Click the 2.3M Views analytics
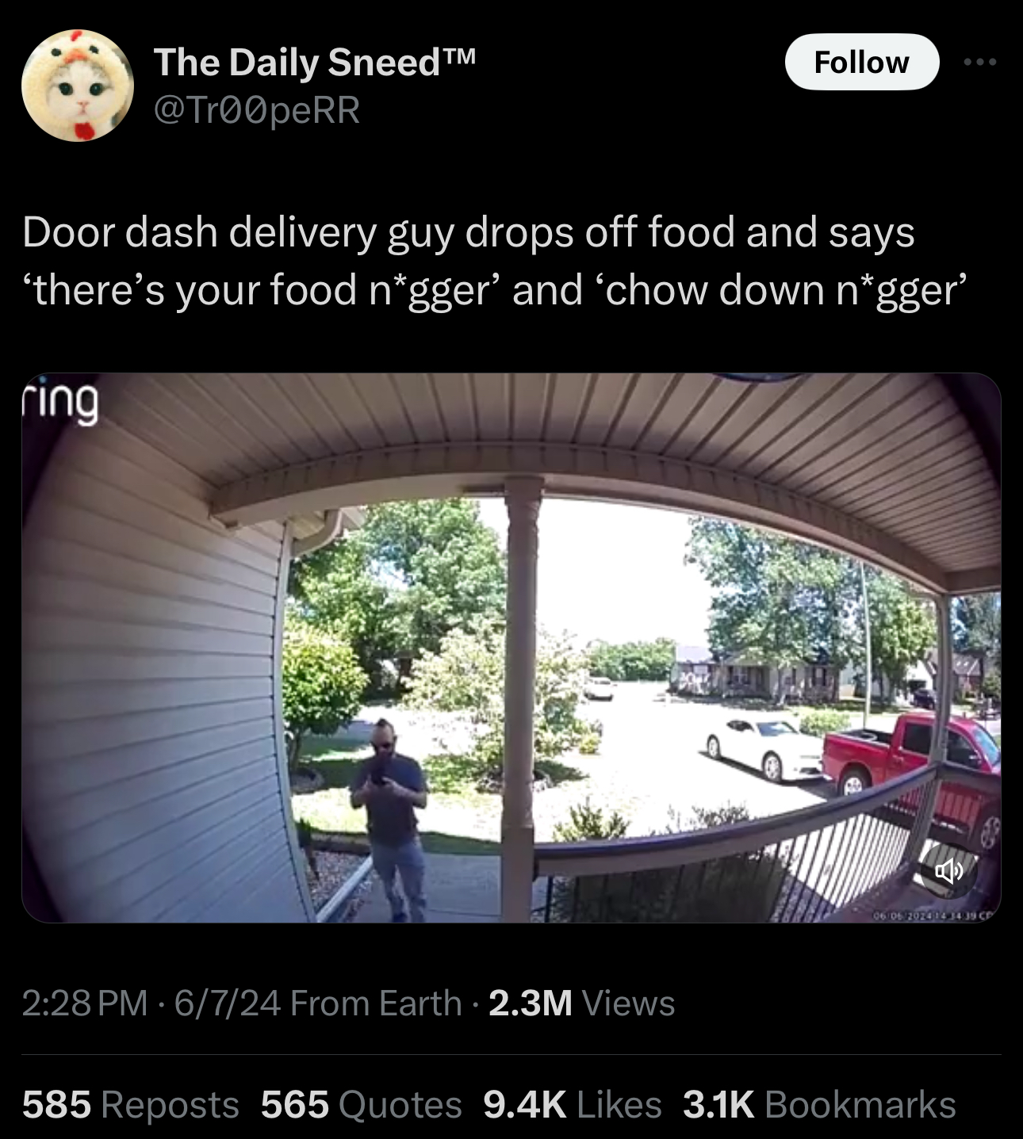The width and height of the screenshot is (1023, 1139). point(582,1003)
